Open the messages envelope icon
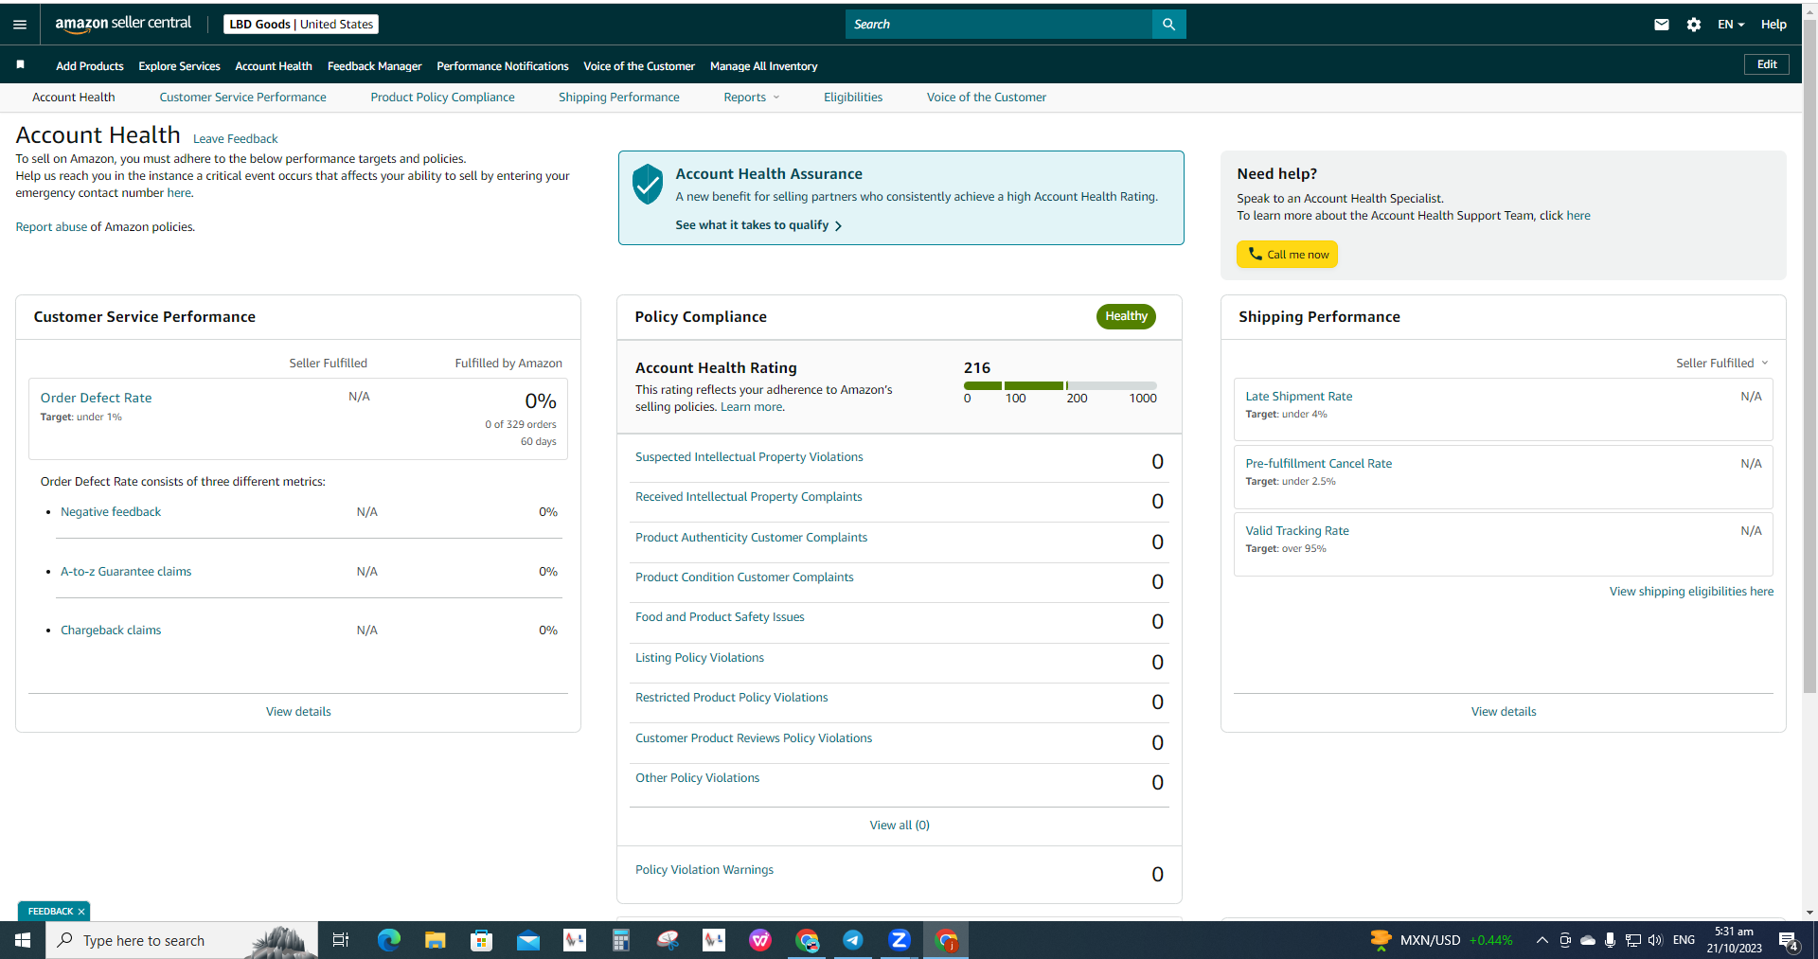The height and width of the screenshot is (959, 1818). [x=1662, y=25]
